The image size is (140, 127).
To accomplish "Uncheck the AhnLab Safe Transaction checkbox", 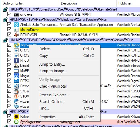I will pyautogui.click(x=9, y=24).
